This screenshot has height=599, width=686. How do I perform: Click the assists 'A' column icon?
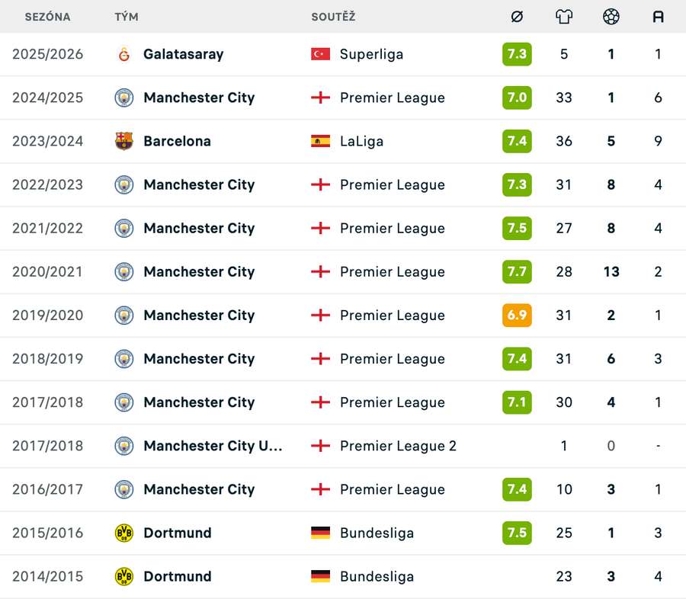pyautogui.click(x=658, y=16)
